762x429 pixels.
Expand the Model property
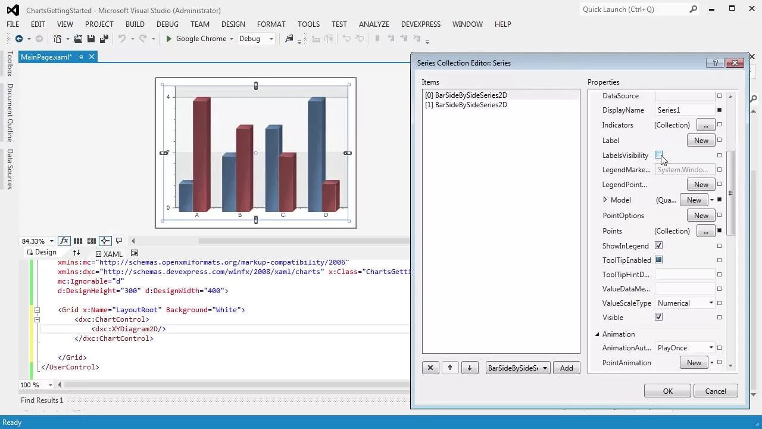(605, 200)
